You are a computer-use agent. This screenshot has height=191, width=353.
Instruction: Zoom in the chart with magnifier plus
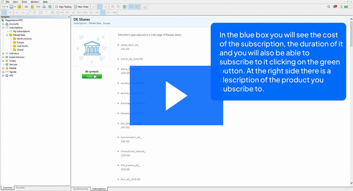[x=113, y=7]
